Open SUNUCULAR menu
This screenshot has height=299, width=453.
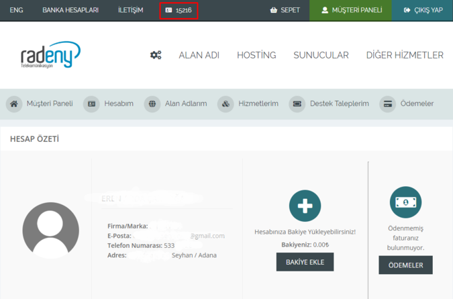coord(321,55)
